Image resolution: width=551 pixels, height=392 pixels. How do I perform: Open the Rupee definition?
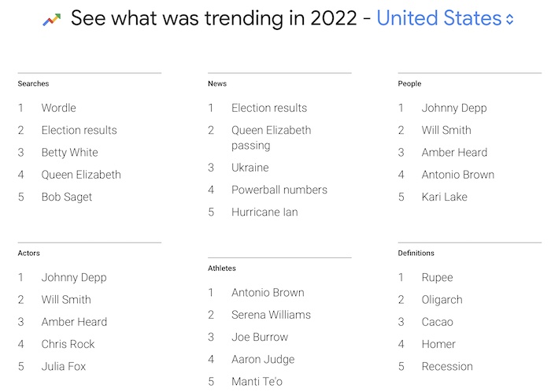coord(437,278)
